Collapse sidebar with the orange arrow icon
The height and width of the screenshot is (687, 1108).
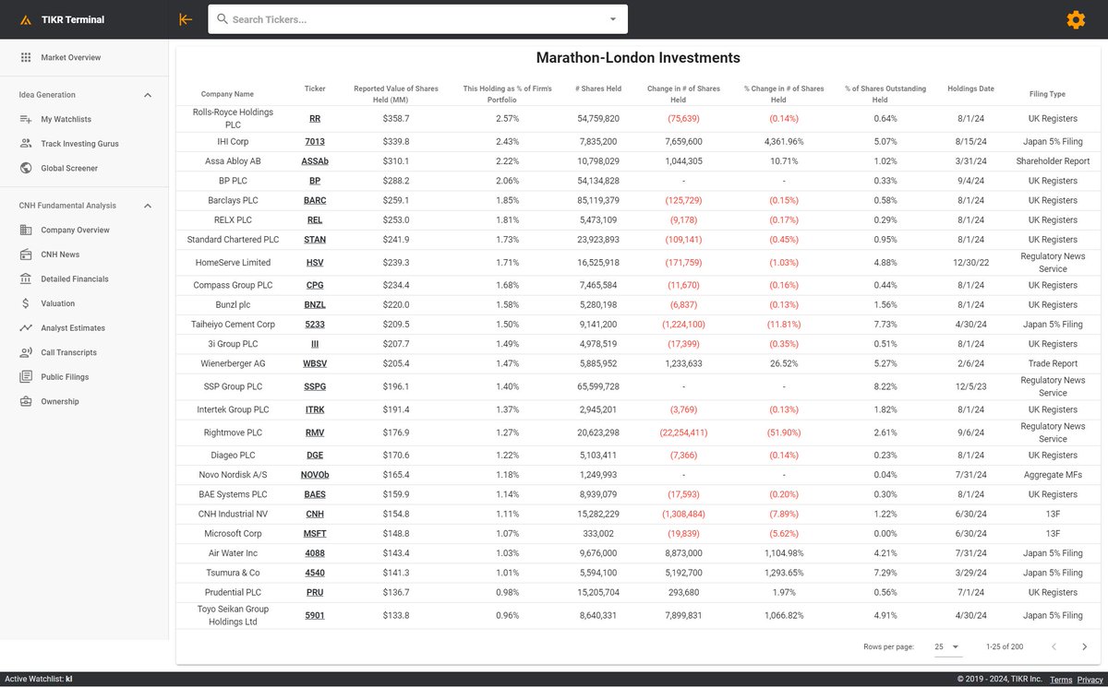186,19
